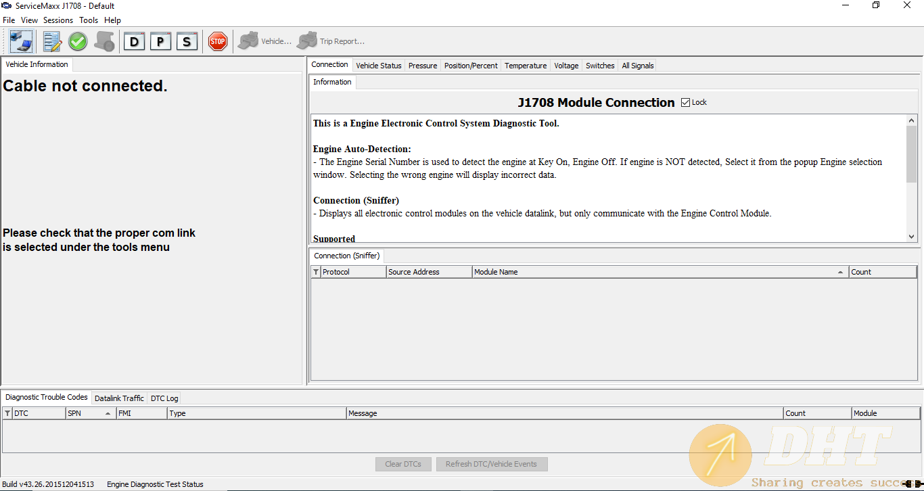Viewport: 924px width, 491px height.
Task: Sort by Message column header
Action: point(565,413)
